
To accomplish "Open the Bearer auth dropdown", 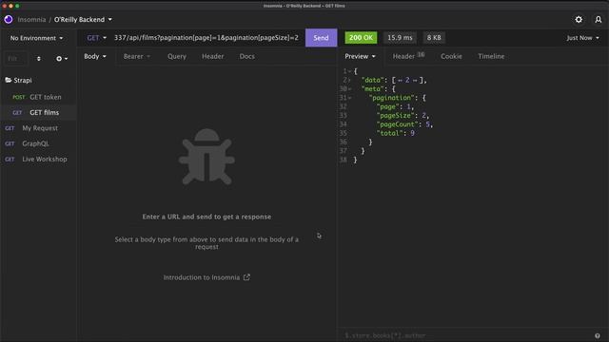I will click(137, 56).
